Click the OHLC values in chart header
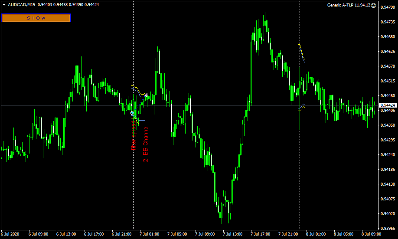The width and height of the screenshot is (398, 239). coord(68,5)
